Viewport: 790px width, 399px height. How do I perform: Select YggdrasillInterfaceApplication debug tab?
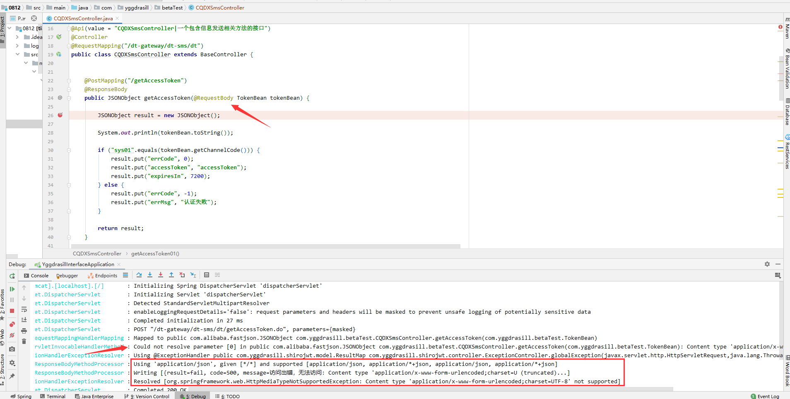click(x=78, y=264)
